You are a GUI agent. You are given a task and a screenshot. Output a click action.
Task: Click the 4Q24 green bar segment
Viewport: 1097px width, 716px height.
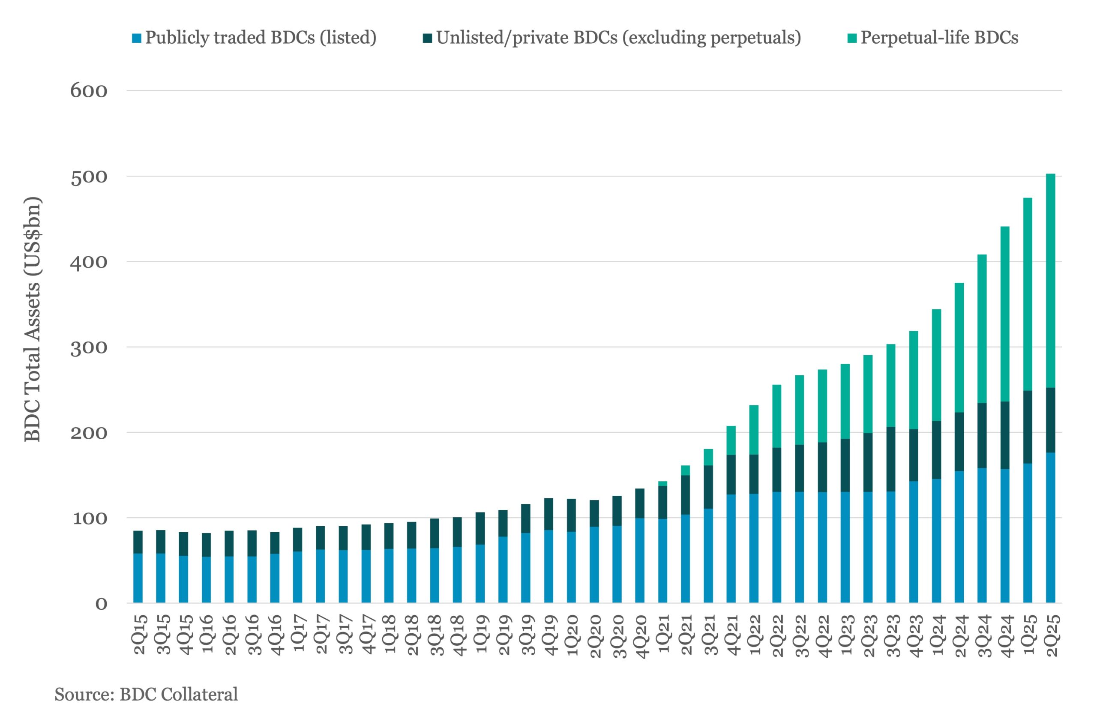[1005, 313]
